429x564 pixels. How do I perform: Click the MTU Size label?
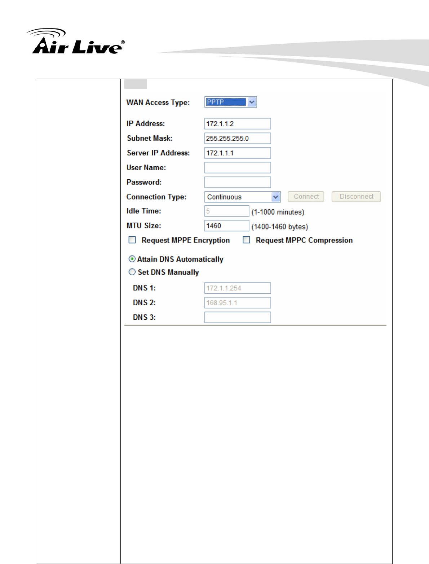(x=144, y=226)
